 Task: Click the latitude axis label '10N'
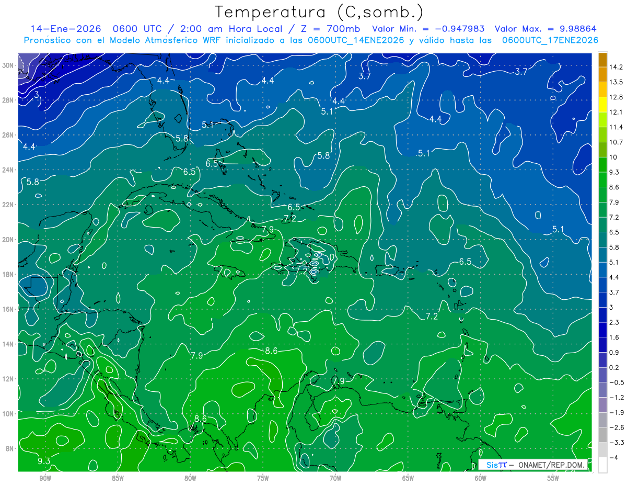point(8,414)
